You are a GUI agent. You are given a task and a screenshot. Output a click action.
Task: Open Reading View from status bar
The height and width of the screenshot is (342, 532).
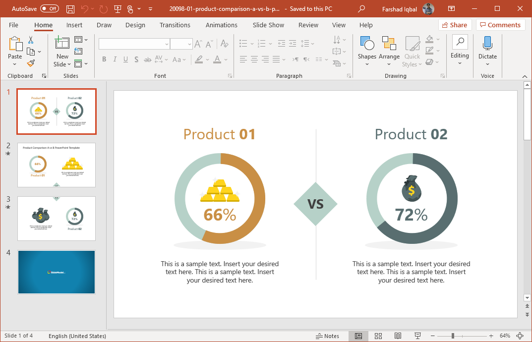point(398,336)
